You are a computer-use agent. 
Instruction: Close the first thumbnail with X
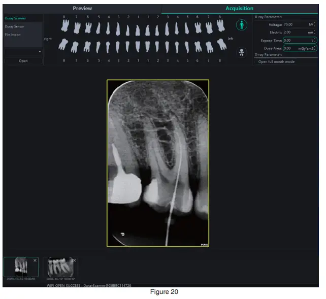[x=35, y=260]
